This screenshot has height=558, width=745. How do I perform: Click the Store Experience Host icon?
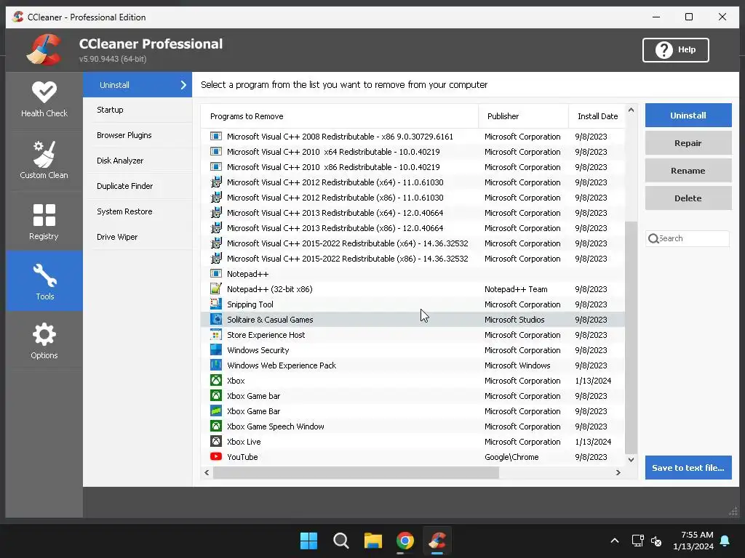(x=215, y=334)
